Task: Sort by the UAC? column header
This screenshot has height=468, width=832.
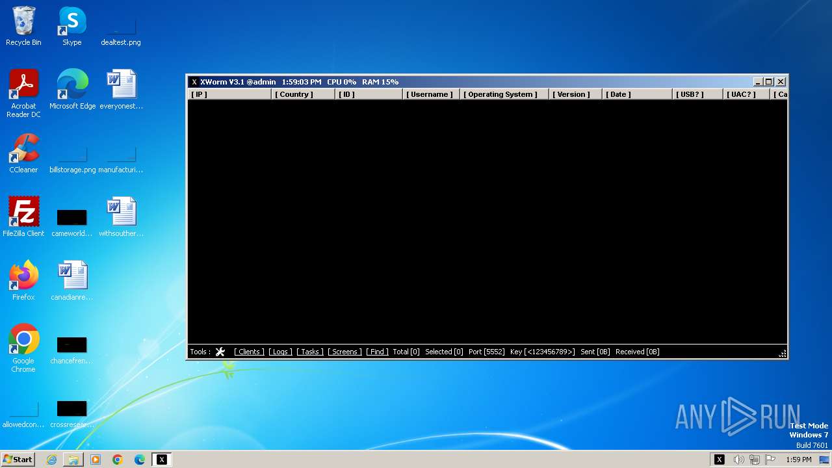Action: tap(746, 94)
